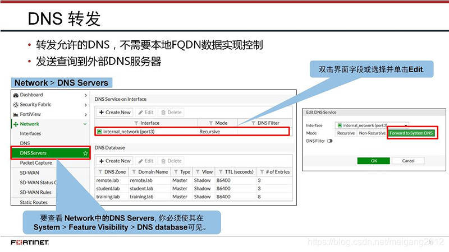449x252 pixels.
Task: Collapse the Network menu chevron
Action: point(85,124)
